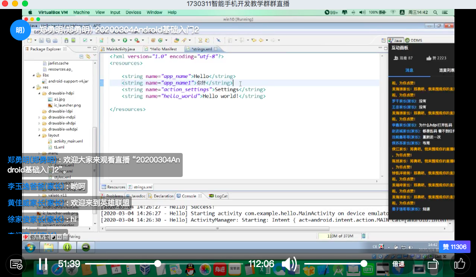
Task: Mute the player volume speaker icon
Action: tap(289, 263)
